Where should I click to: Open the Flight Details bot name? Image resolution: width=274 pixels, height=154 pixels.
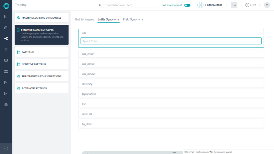(x=214, y=5)
